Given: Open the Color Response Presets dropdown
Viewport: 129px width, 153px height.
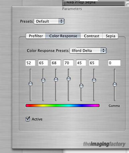Looking at the screenshot, I should point(88,51).
